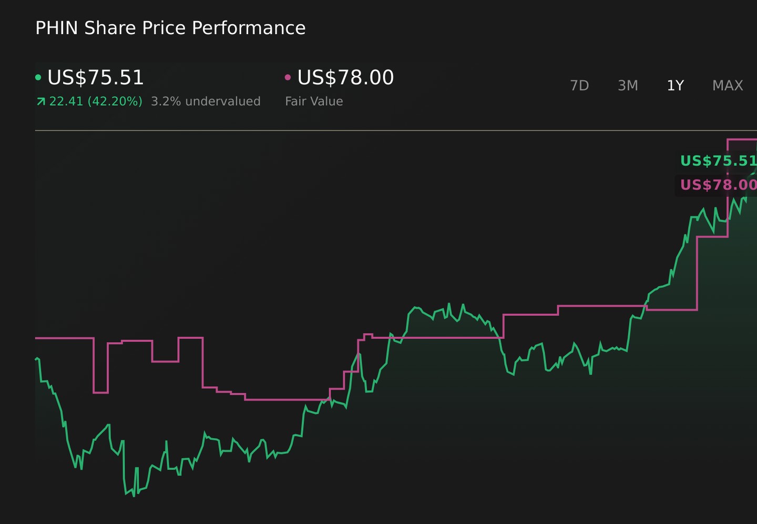Click the green US$75.51 chart tag
This screenshot has height=524, width=757.
[x=718, y=160]
